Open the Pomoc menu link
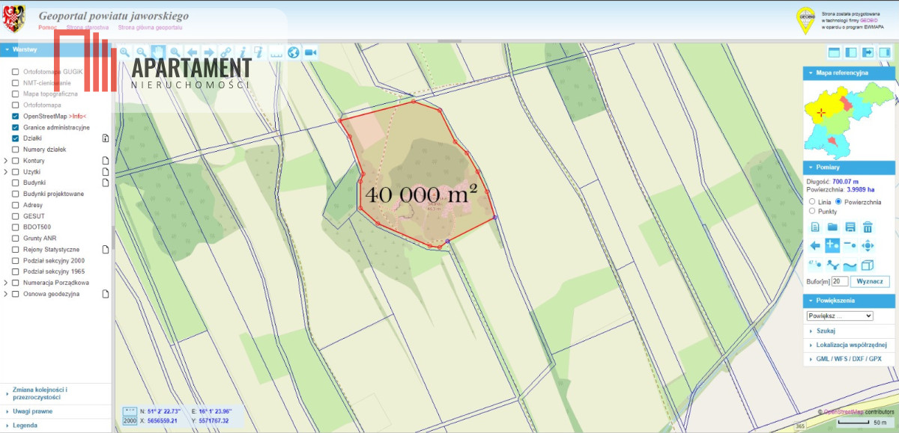Viewport: 899px width, 433px height. 48,27
